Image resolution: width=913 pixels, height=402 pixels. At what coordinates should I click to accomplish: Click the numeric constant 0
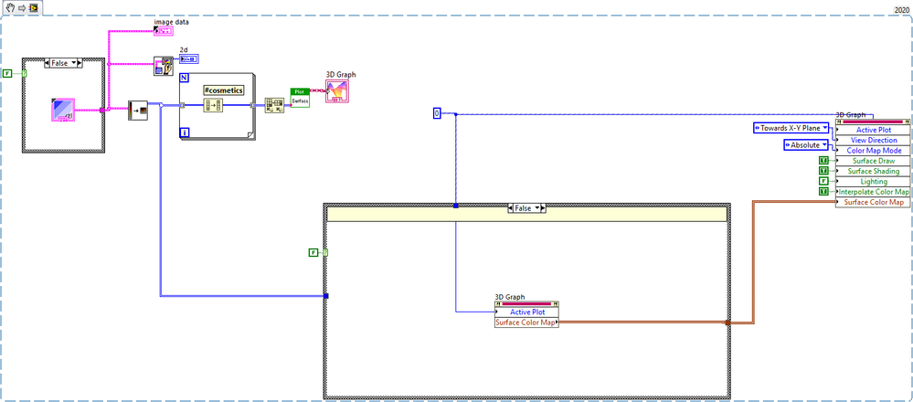point(437,113)
